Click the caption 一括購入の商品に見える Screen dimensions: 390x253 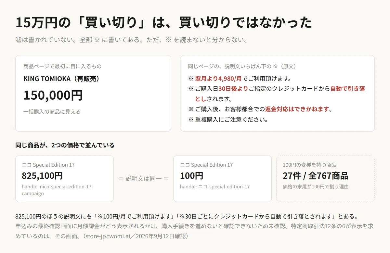click(52, 112)
